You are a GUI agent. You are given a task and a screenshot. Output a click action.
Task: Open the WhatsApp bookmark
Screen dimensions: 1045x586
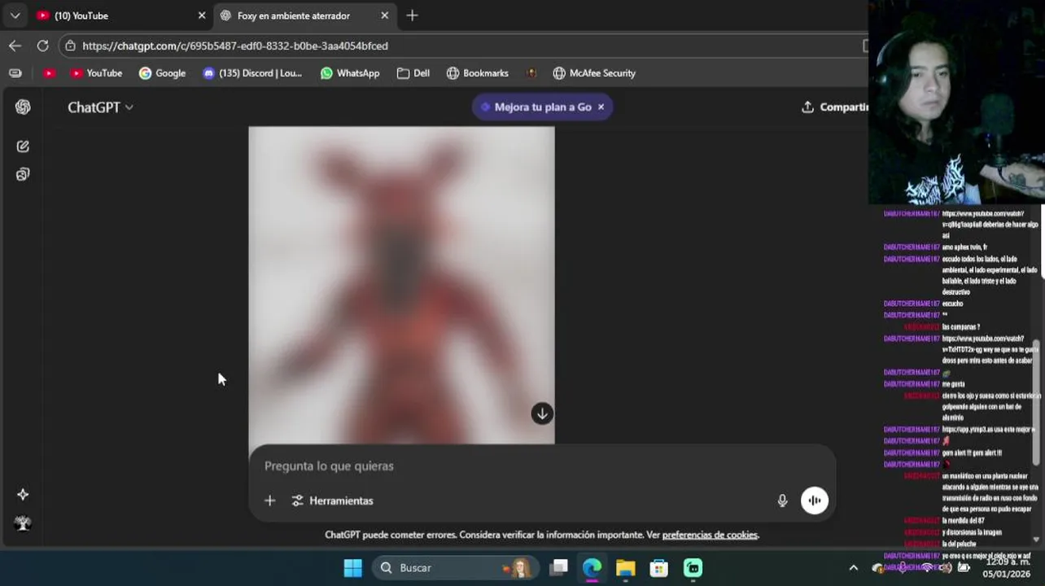point(350,73)
